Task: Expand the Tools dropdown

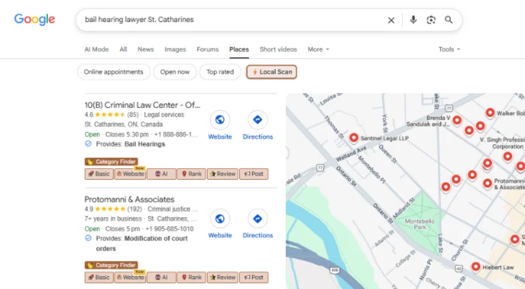Action: [x=449, y=49]
